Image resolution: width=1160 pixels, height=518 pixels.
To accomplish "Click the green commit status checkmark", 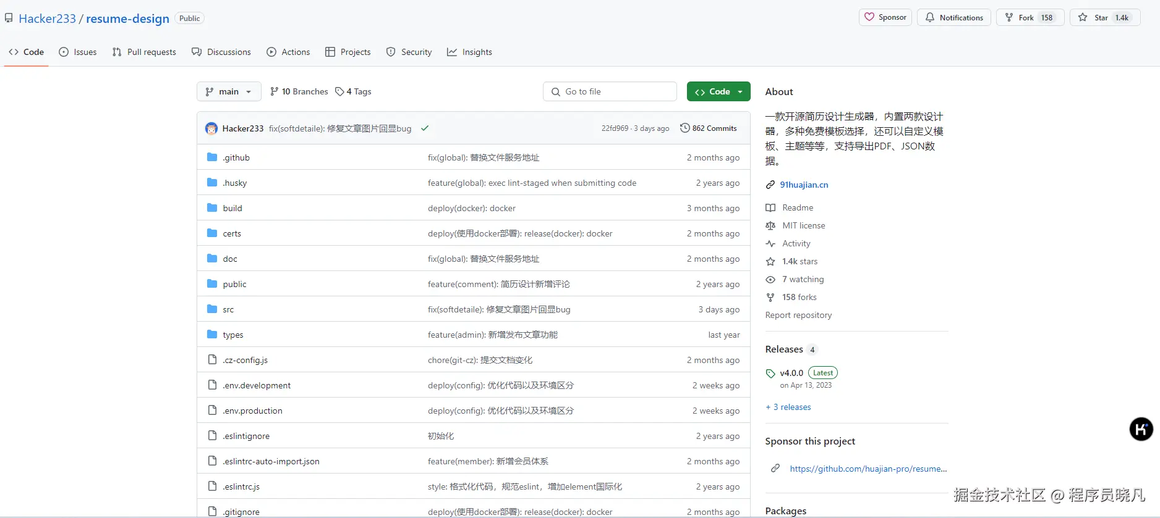I will click(425, 128).
